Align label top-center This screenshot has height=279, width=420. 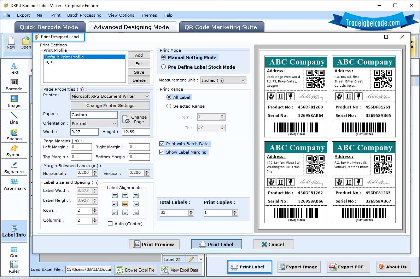[x=125, y=195]
